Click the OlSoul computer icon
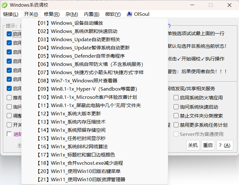The height and width of the screenshot is (185, 239). click(x=129, y=14)
